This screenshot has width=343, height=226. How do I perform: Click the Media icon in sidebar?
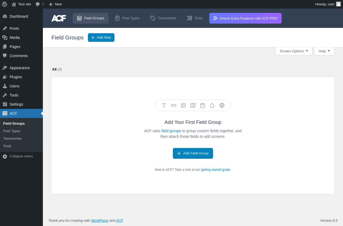pyautogui.click(x=5, y=38)
